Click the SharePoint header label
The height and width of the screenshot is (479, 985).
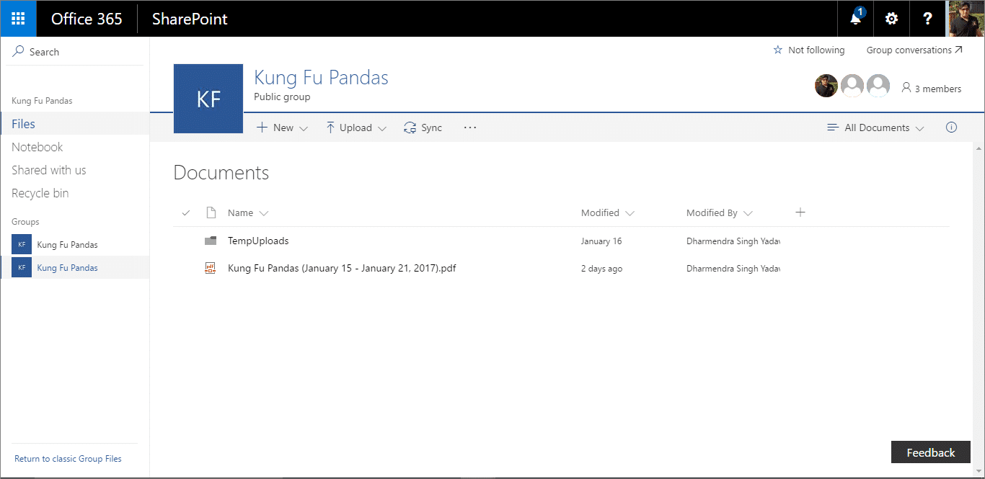(190, 19)
